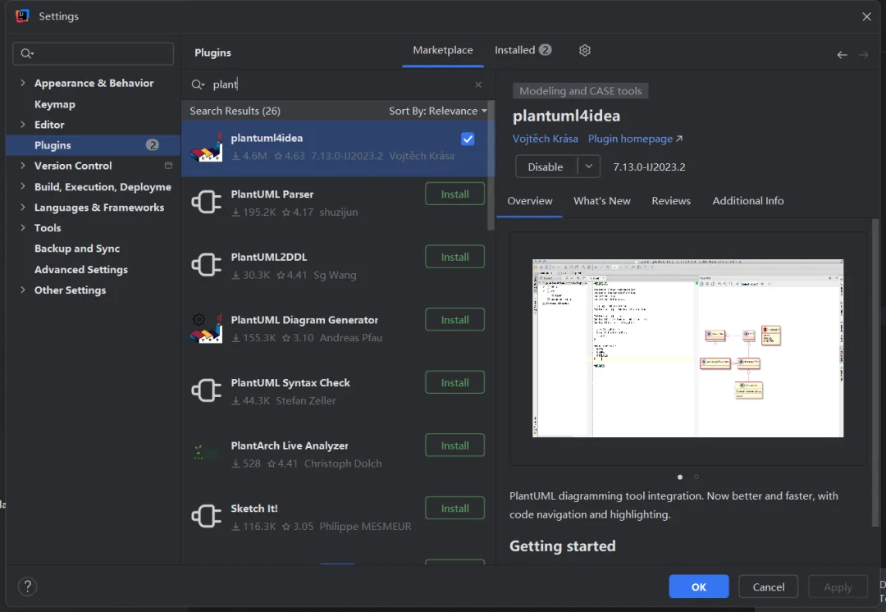Select Advanced Settings in tree
Viewport: 886px width, 612px height.
point(80,270)
